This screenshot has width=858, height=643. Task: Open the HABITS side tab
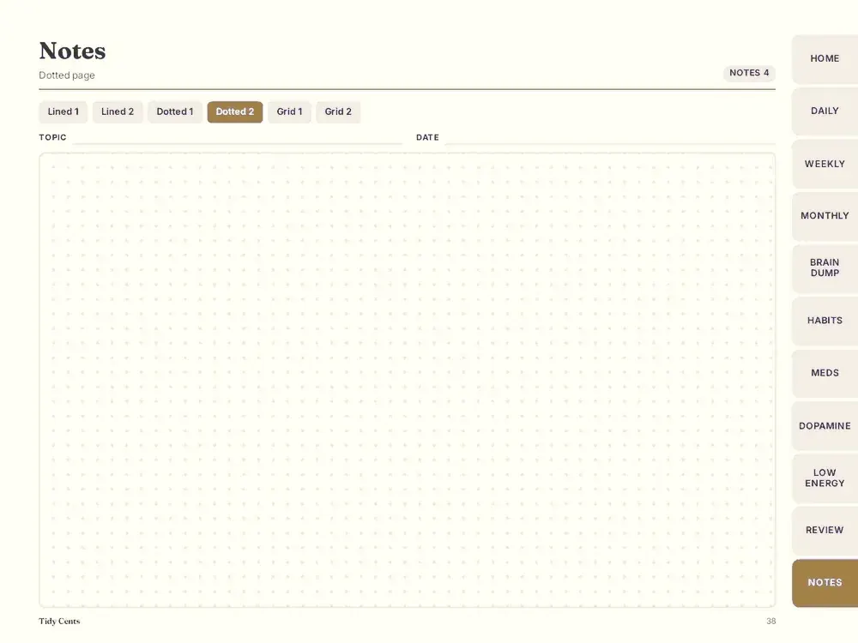(825, 321)
